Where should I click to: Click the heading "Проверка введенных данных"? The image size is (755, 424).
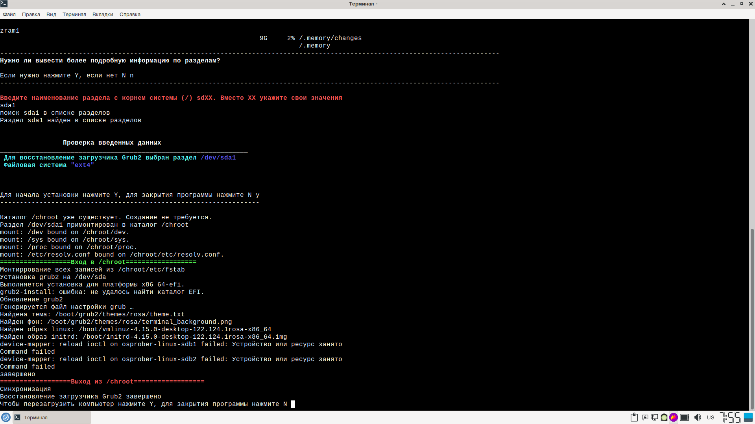pyautogui.click(x=112, y=143)
